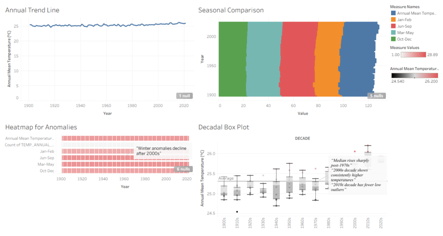Select the Jun-Sep red legend swatch
The height and width of the screenshot is (236, 443).
tap(393, 26)
